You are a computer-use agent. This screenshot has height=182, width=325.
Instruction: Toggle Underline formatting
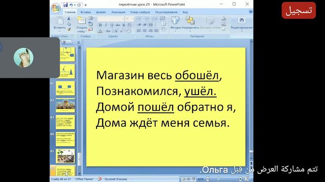[112, 25]
